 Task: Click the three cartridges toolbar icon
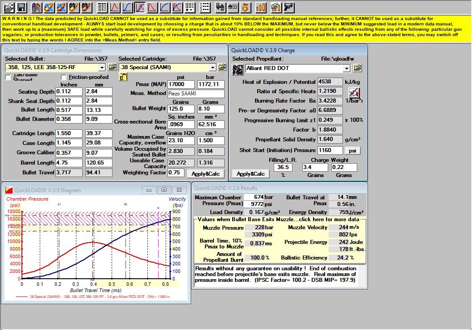click(260, 7)
